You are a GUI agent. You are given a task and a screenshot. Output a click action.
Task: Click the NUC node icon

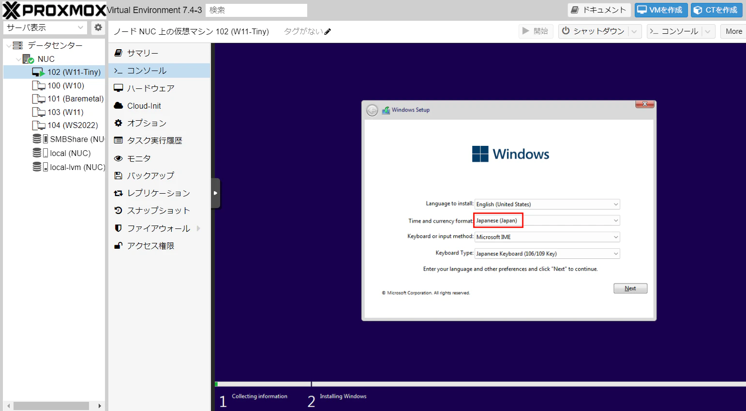click(x=28, y=59)
